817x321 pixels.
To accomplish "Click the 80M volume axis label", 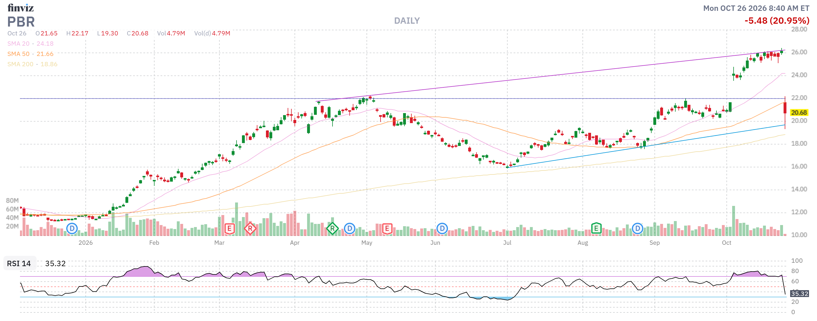I will (x=12, y=200).
